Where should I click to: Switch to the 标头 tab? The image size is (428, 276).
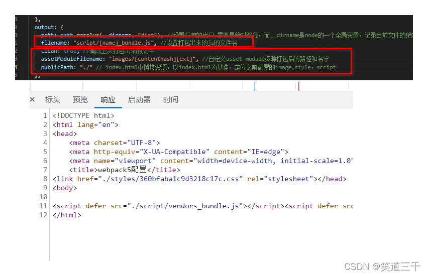[53, 100]
